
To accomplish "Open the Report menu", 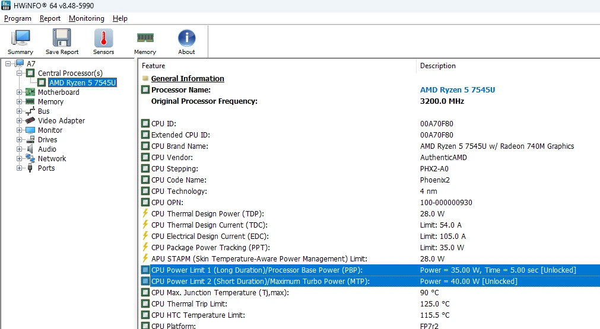I will coord(50,18).
